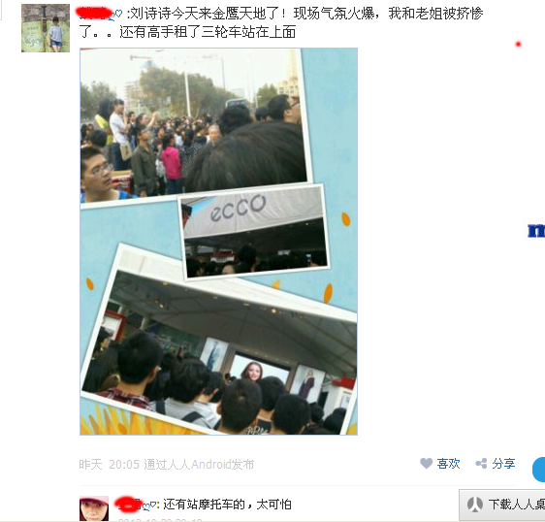Enlarge the photo collage image
Viewport: 545px width, 522px height.
pyautogui.click(x=218, y=242)
